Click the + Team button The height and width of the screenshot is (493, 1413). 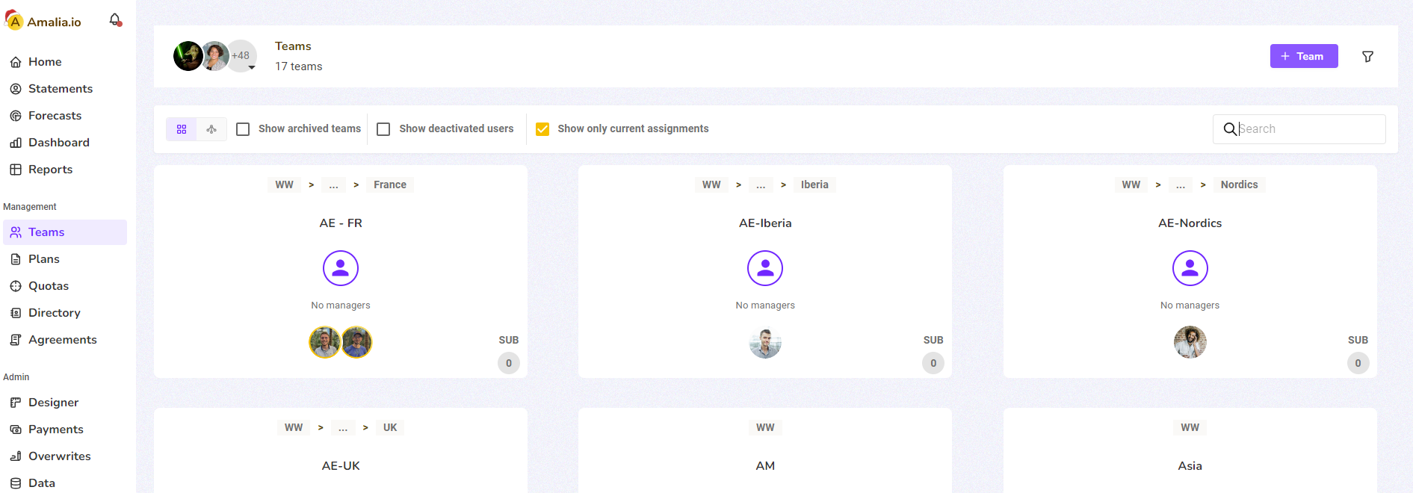pos(1304,56)
